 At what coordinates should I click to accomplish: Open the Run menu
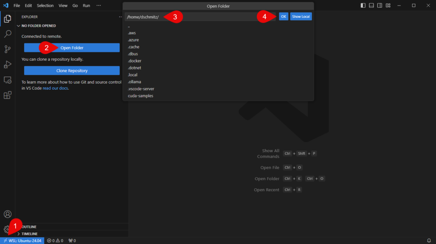86,6
